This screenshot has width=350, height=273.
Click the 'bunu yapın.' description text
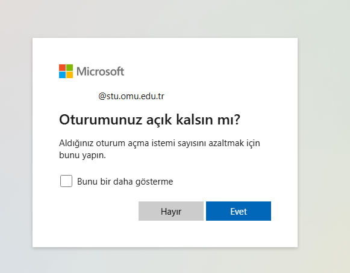[x=83, y=155]
